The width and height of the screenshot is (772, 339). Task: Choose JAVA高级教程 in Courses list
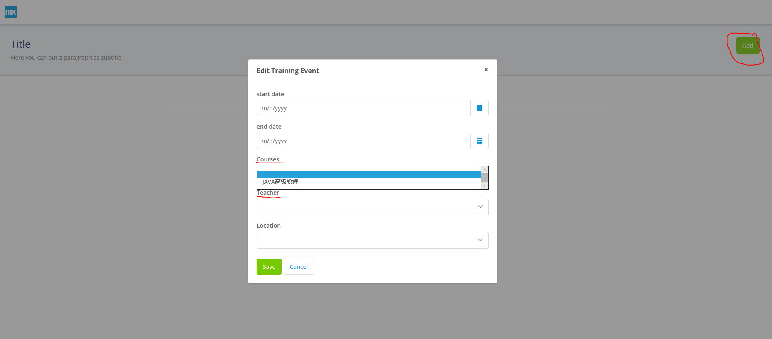(369, 182)
